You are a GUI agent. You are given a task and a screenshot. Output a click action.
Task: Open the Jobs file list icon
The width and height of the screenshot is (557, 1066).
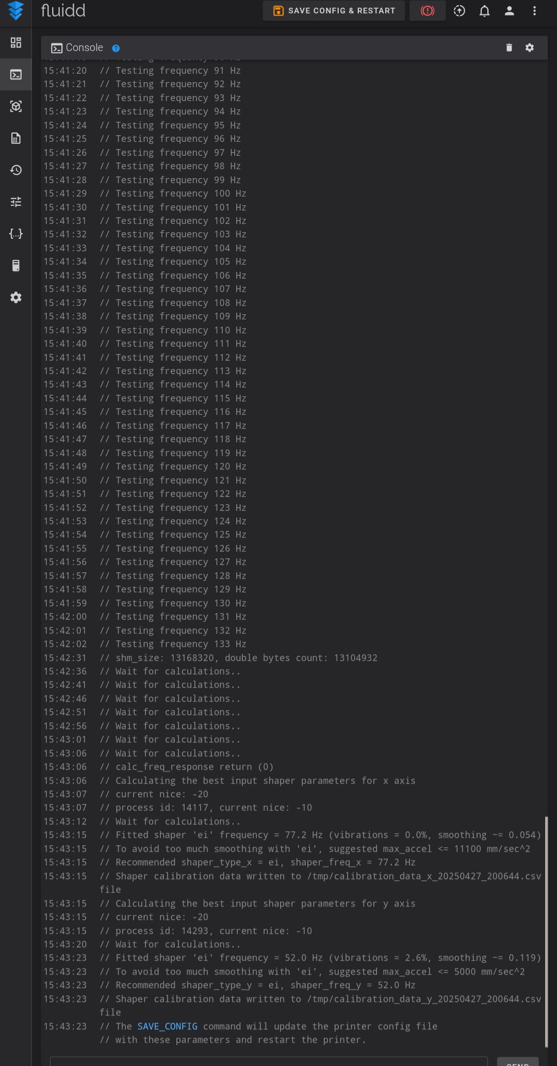coord(16,138)
